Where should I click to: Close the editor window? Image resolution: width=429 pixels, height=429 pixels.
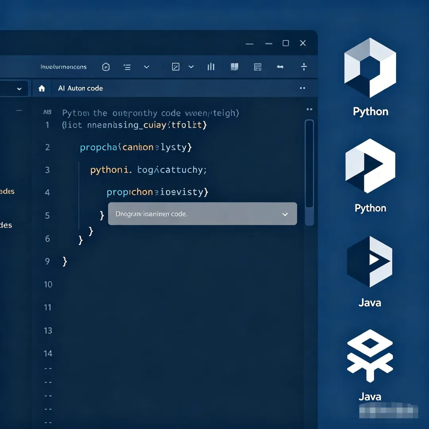[x=303, y=43]
